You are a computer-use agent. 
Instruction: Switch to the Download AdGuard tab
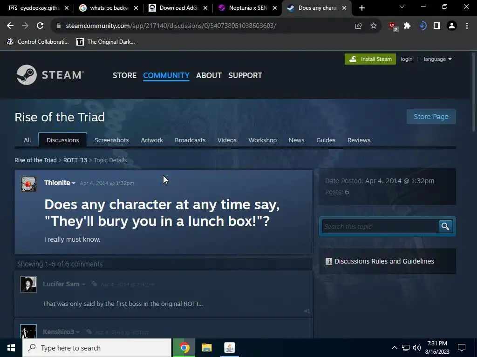(174, 8)
